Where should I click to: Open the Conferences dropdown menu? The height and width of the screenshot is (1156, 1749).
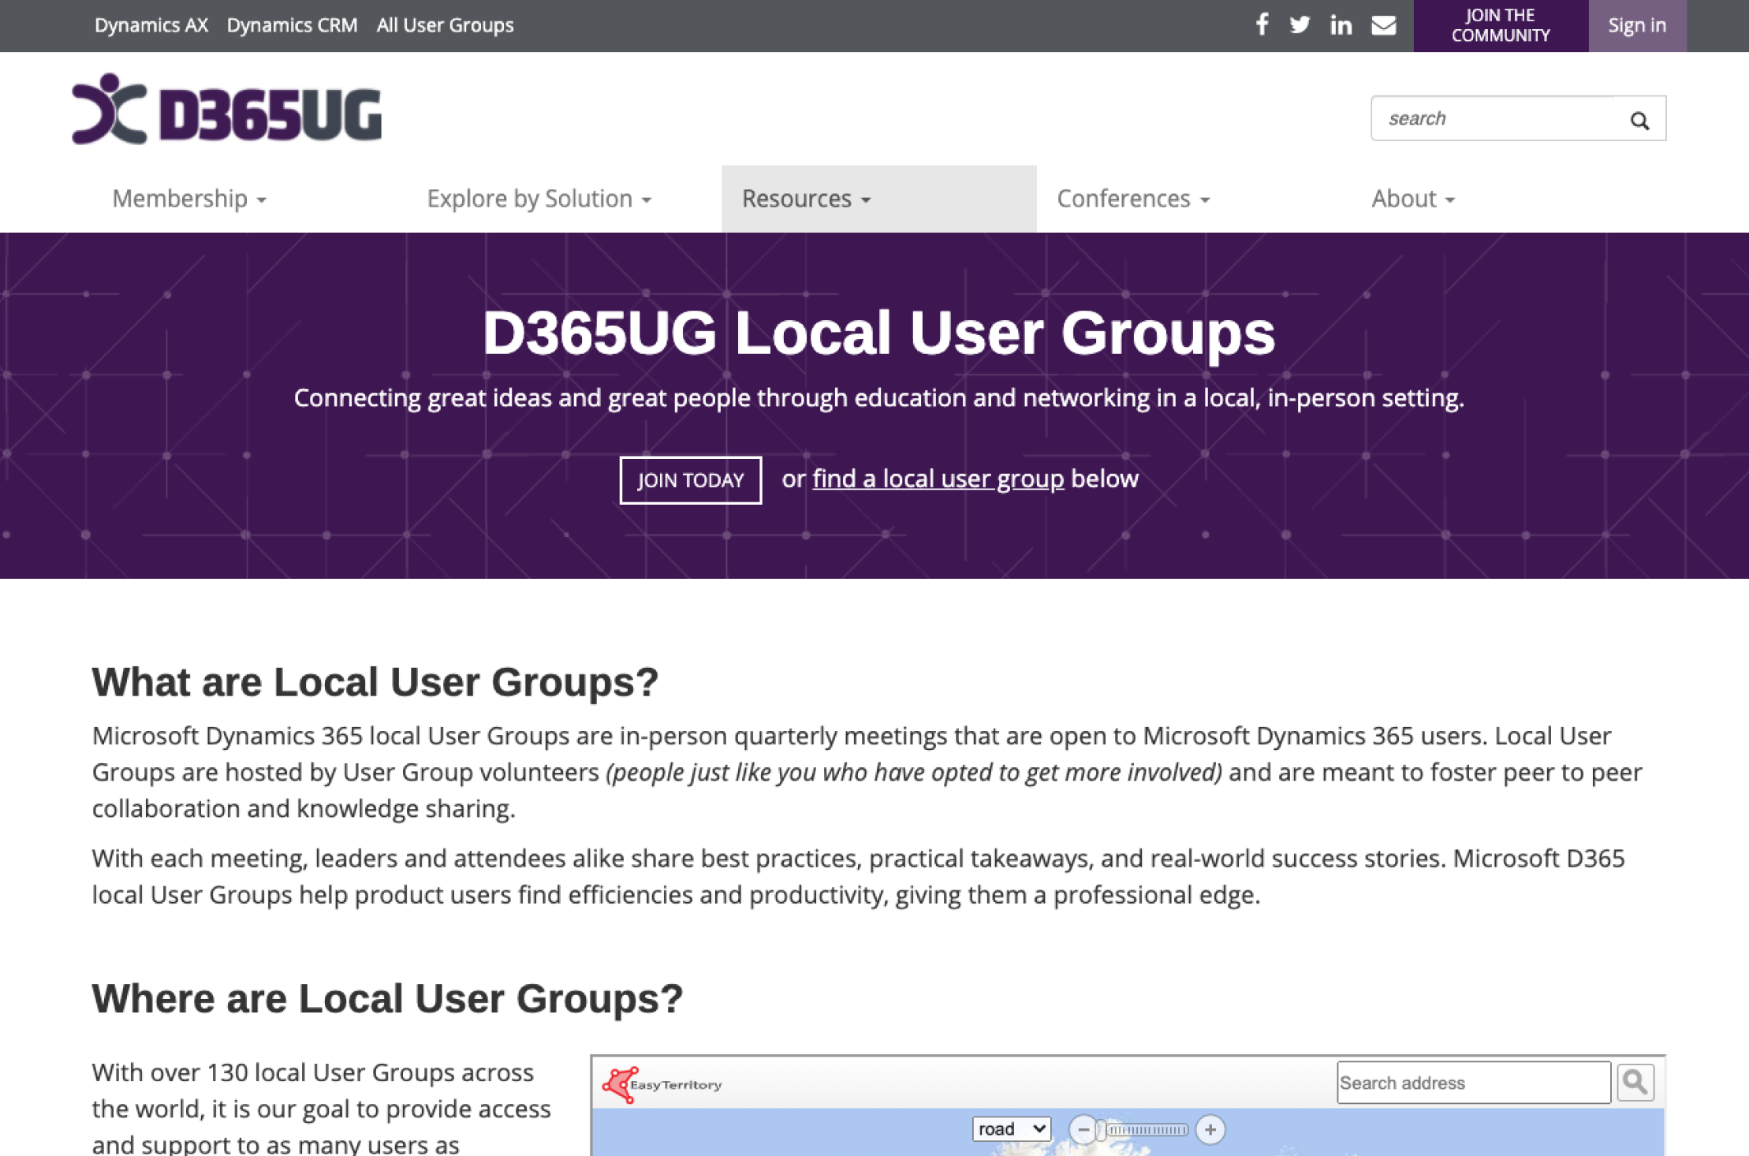(x=1132, y=199)
